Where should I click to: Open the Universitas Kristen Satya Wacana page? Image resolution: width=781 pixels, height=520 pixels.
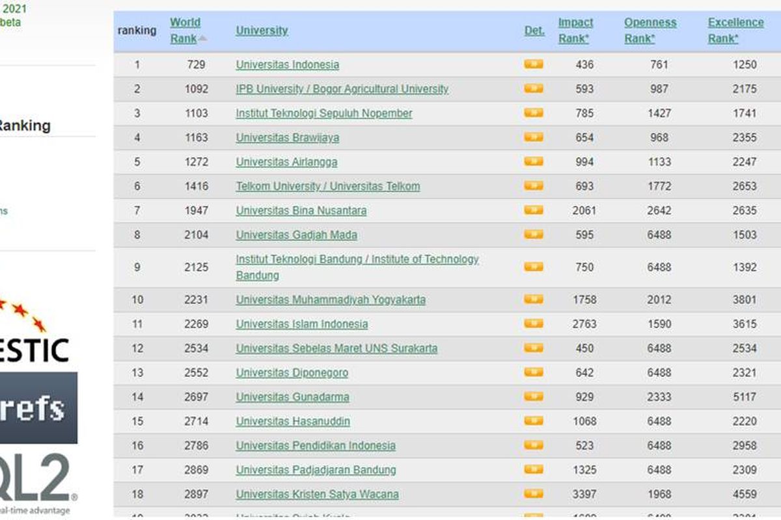point(317,494)
